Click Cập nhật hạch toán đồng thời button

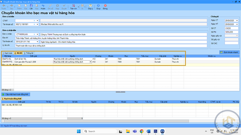16,94
